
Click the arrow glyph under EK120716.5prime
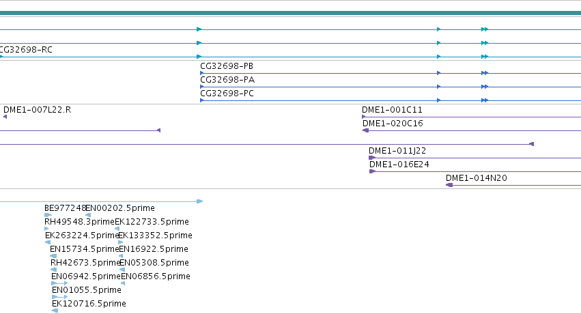55,311
